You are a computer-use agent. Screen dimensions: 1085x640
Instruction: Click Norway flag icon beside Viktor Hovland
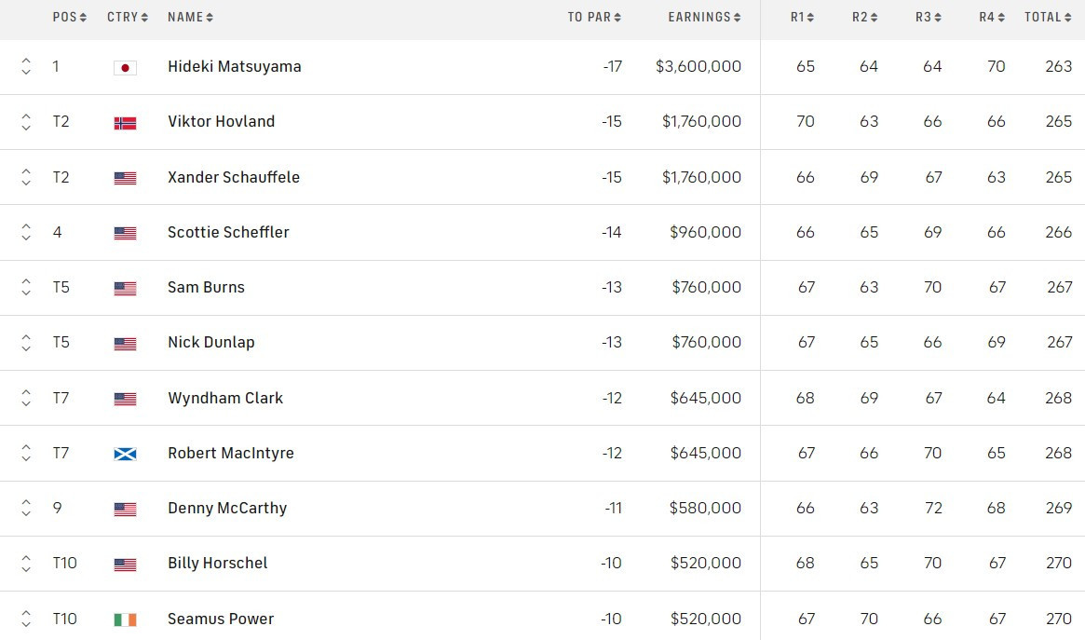[x=125, y=122]
